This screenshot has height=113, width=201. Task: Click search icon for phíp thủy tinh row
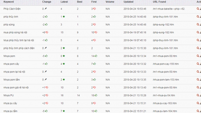198,17
